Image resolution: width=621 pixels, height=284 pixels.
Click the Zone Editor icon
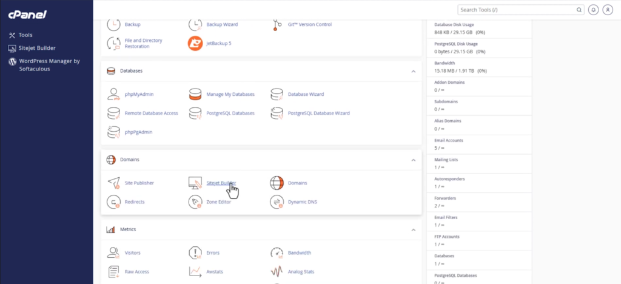pos(195,201)
